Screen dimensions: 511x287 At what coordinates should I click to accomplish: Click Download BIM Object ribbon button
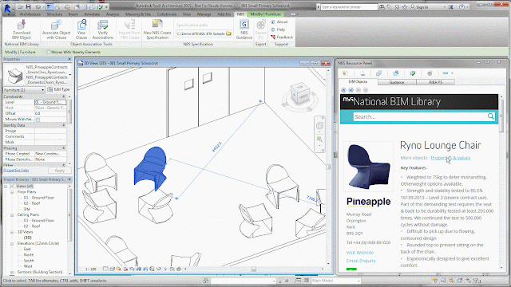coord(22,29)
